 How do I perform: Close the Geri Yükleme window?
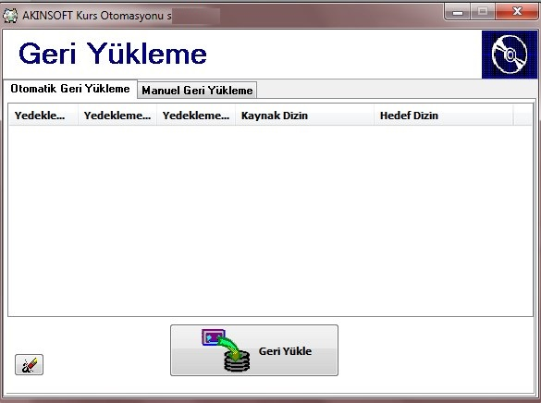pos(517,12)
